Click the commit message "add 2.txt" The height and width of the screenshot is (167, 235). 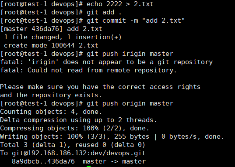tap(163, 20)
